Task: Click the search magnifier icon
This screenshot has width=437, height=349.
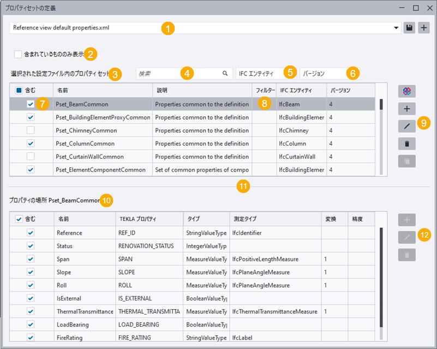Action: point(225,73)
